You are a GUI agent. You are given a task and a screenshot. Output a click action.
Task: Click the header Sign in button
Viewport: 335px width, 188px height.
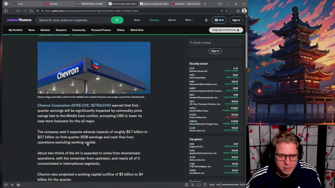coord(236,20)
